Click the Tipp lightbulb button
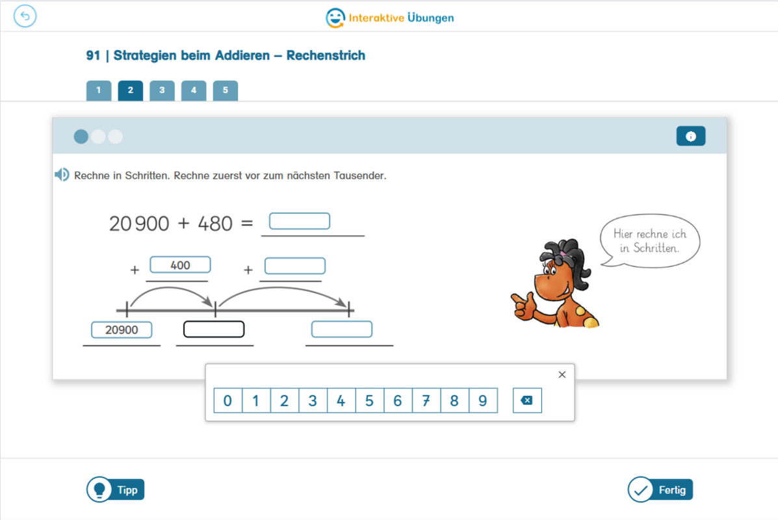This screenshot has width=778, height=520. 116,489
